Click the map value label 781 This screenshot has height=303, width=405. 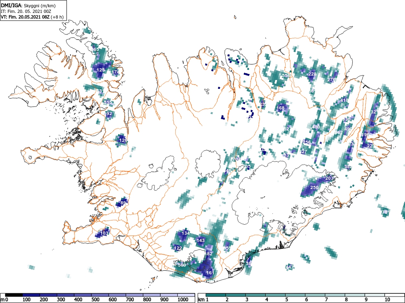[x=386, y=212]
